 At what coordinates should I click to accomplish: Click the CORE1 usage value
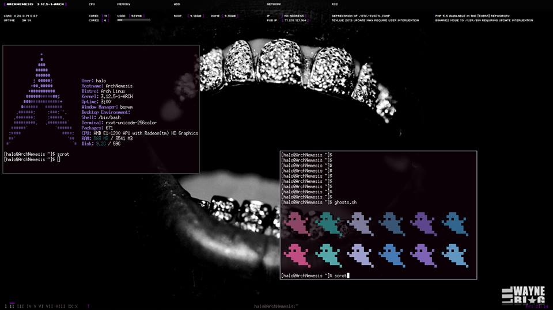(x=105, y=16)
